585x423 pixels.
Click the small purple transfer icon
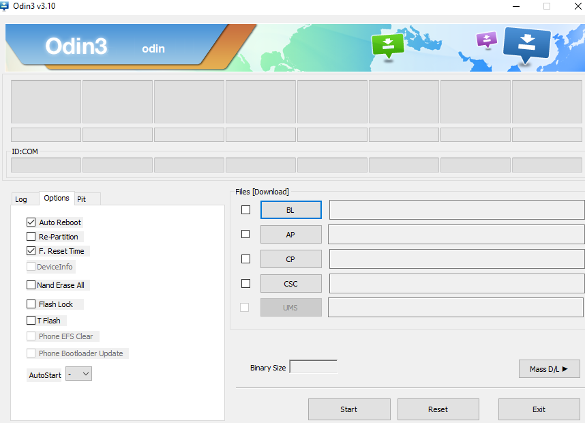(486, 40)
